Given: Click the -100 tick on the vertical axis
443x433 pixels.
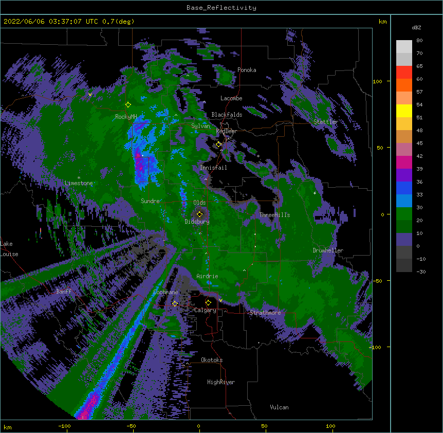Looking at the screenshot, I should (376, 347).
